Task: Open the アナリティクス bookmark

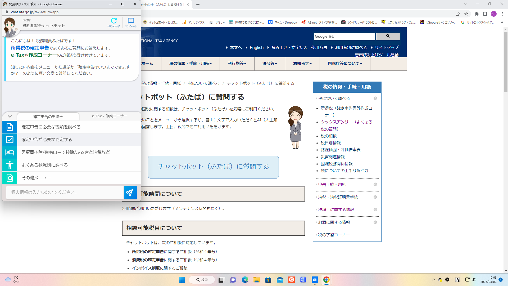Action: point(194,22)
